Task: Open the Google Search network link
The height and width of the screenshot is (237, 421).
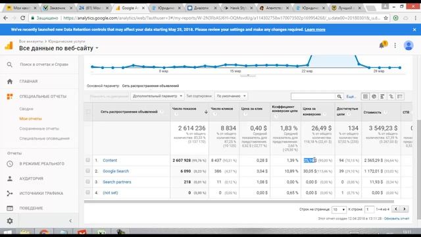Action: coord(116,171)
